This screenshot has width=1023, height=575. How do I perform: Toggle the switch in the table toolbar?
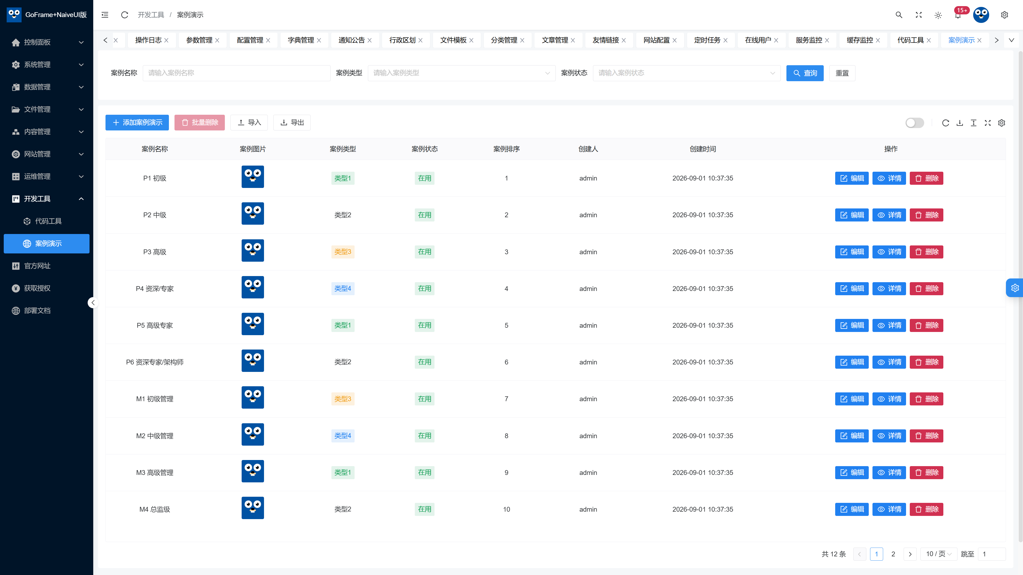click(915, 123)
